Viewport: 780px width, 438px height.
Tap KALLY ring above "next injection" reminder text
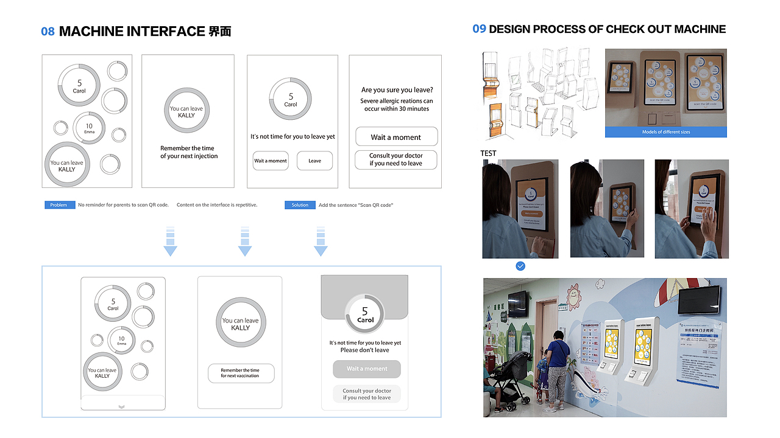[186, 111]
